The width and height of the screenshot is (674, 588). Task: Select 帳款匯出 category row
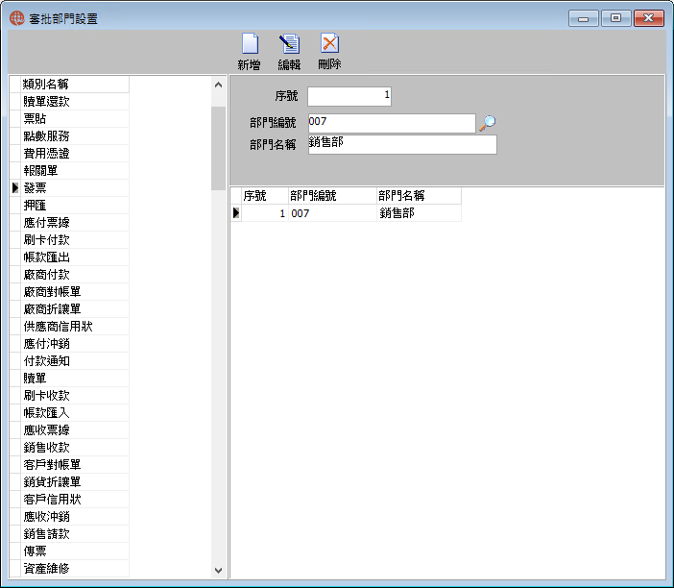(75, 257)
